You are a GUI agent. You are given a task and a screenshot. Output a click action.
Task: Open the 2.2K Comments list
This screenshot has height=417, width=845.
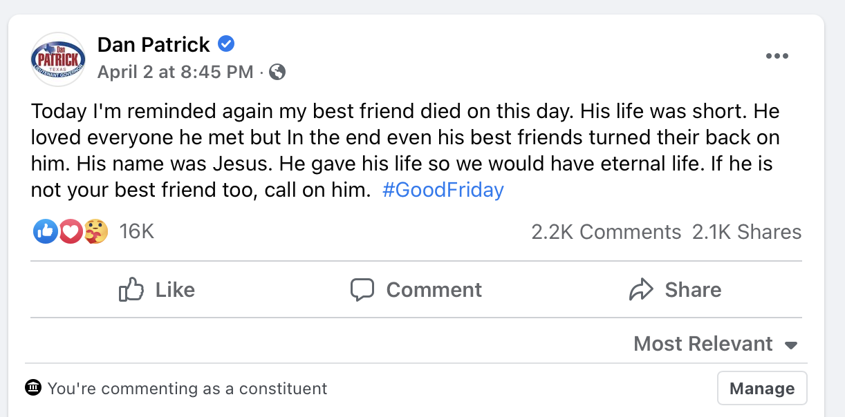tap(606, 232)
